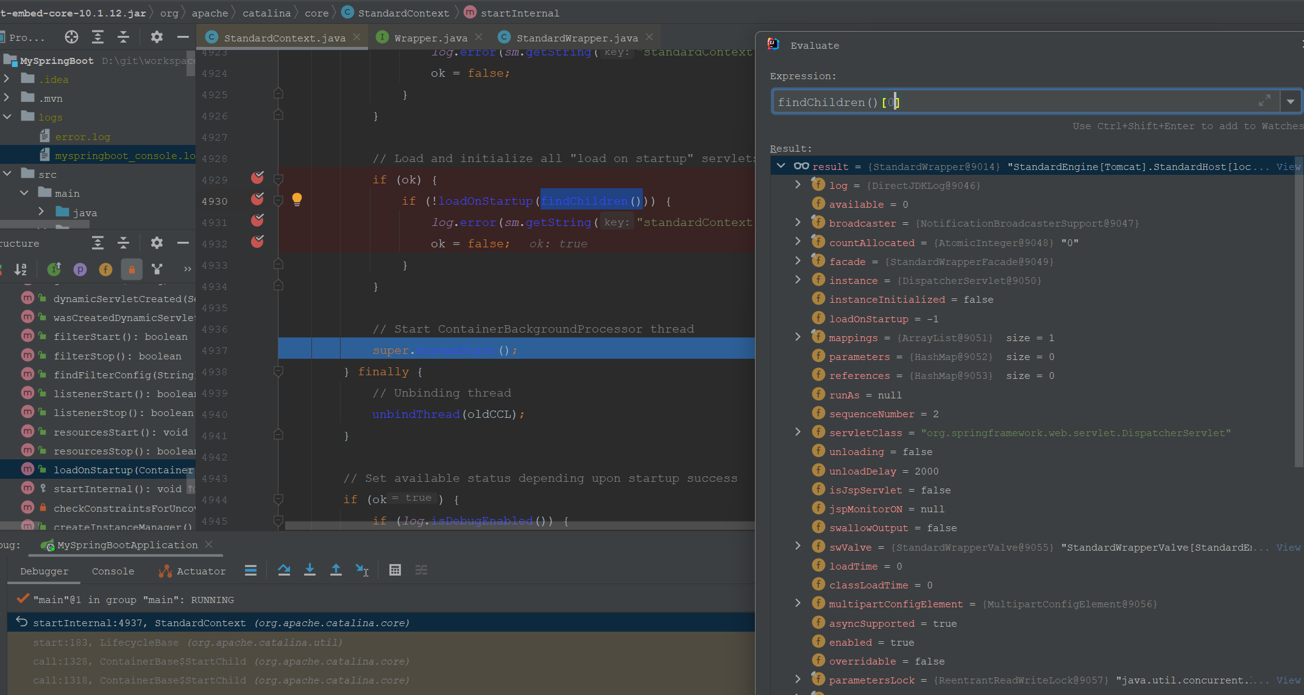Click the Step Over debugger button
Screen dimensions: 1304x695
pos(284,570)
